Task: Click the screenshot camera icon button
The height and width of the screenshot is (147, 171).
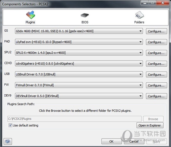Action: point(8,141)
